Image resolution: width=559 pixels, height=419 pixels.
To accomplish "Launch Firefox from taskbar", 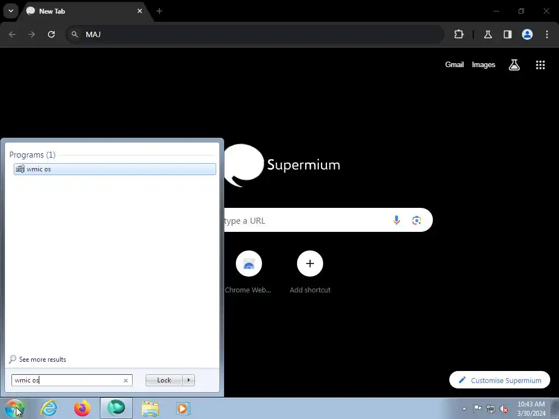I will 82,408.
